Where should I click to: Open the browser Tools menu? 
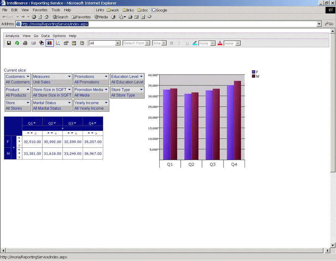(x=56, y=10)
